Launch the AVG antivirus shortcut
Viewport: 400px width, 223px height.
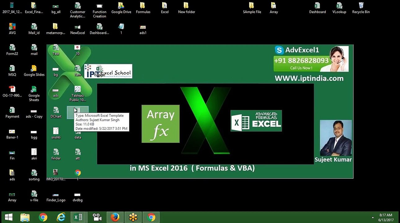(12, 29)
